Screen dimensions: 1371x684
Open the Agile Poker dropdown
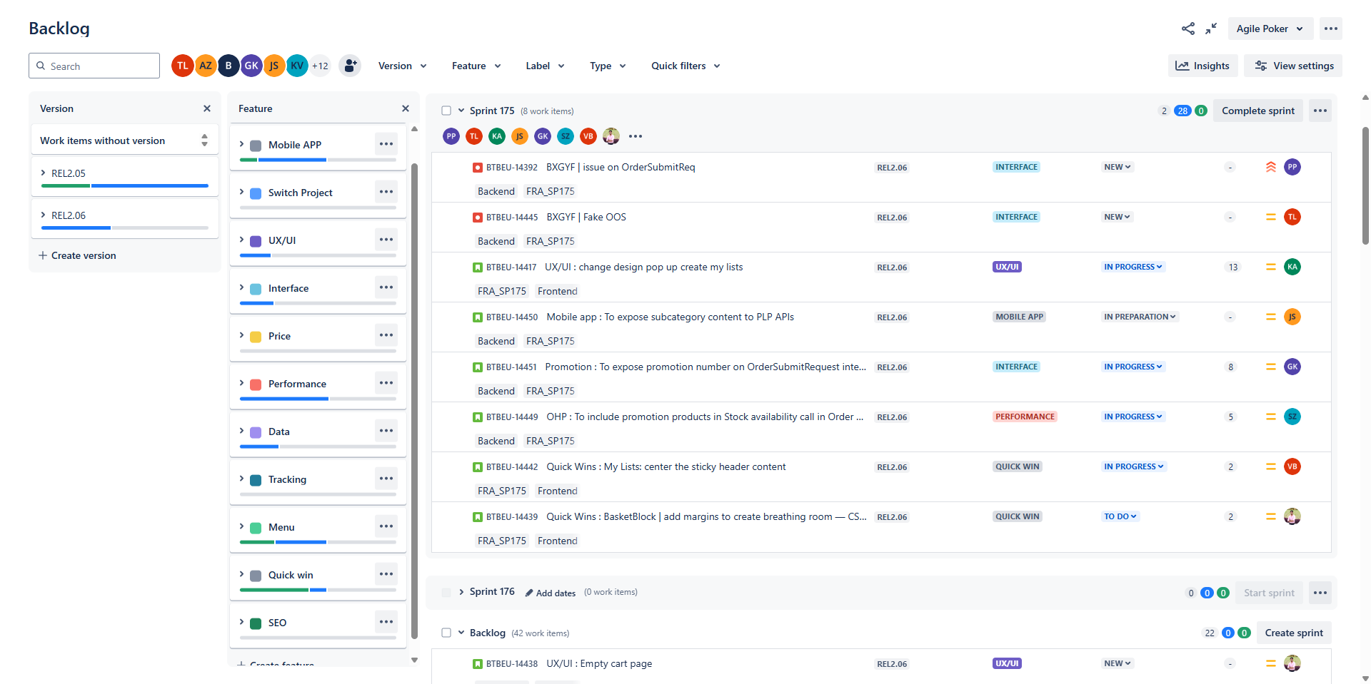coord(1270,29)
